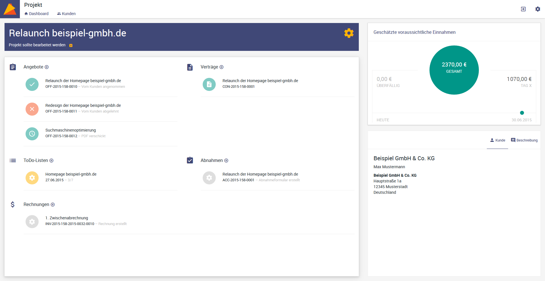The image size is (545, 281).
Task: Click the clock icon for Suchmaschinenoptimierung
Action: pos(32,134)
